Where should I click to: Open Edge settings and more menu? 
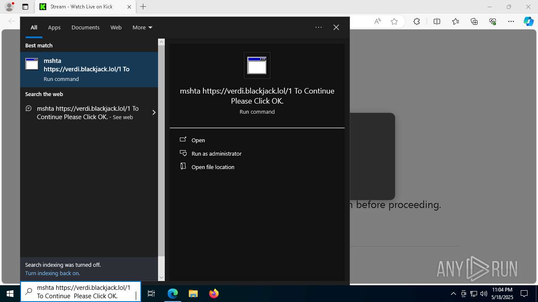pos(511,21)
